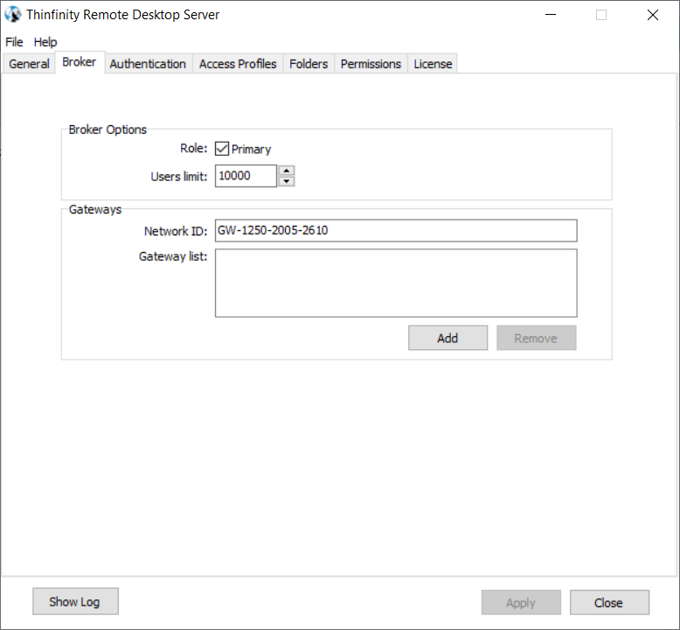Image resolution: width=680 pixels, height=630 pixels.
Task: Switch to the General tab
Action: (29, 64)
